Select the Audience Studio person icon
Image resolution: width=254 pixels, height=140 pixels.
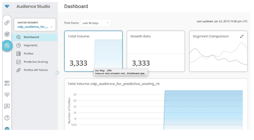tap(7, 45)
